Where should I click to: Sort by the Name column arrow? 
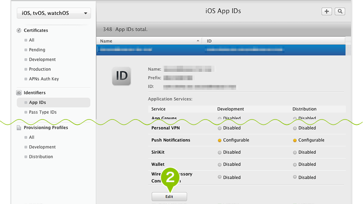pos(198,41)
